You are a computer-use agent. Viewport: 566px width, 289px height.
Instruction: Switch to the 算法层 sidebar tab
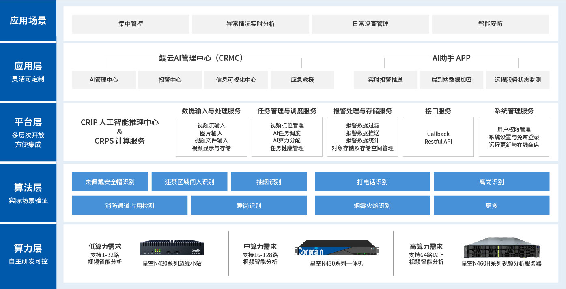click(28, 193)
